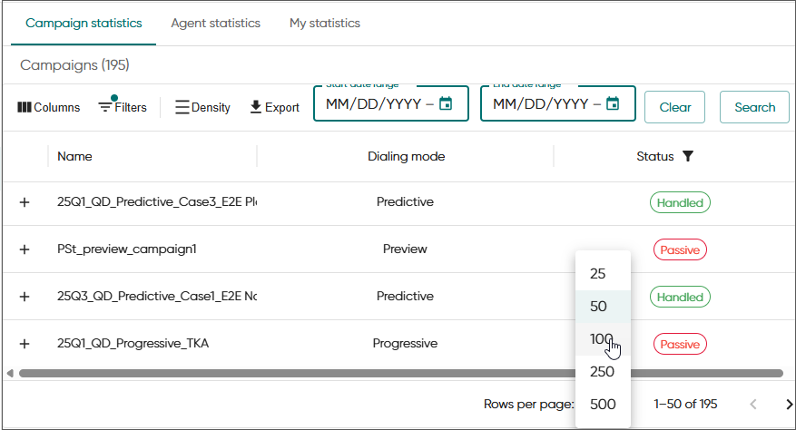Screen dimensions: 796x430
Task: Open the Columns selector
Action: click(48, 107)
